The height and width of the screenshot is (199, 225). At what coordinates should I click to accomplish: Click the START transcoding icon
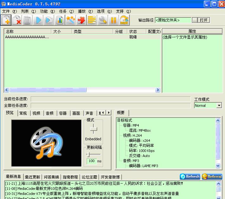(124, 20)
